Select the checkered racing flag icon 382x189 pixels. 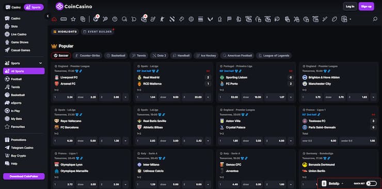click(x=229, y=19)
